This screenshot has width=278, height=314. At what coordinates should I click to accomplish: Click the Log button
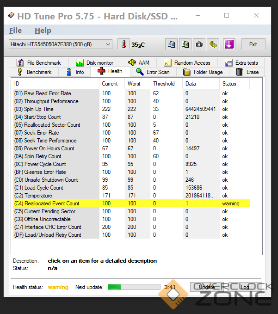(x=245, y=287)
